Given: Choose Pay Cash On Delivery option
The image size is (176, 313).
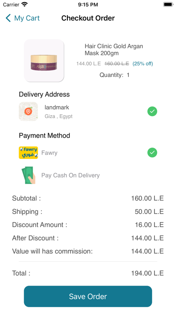Looking at the screenshot, I should point(70,175).
